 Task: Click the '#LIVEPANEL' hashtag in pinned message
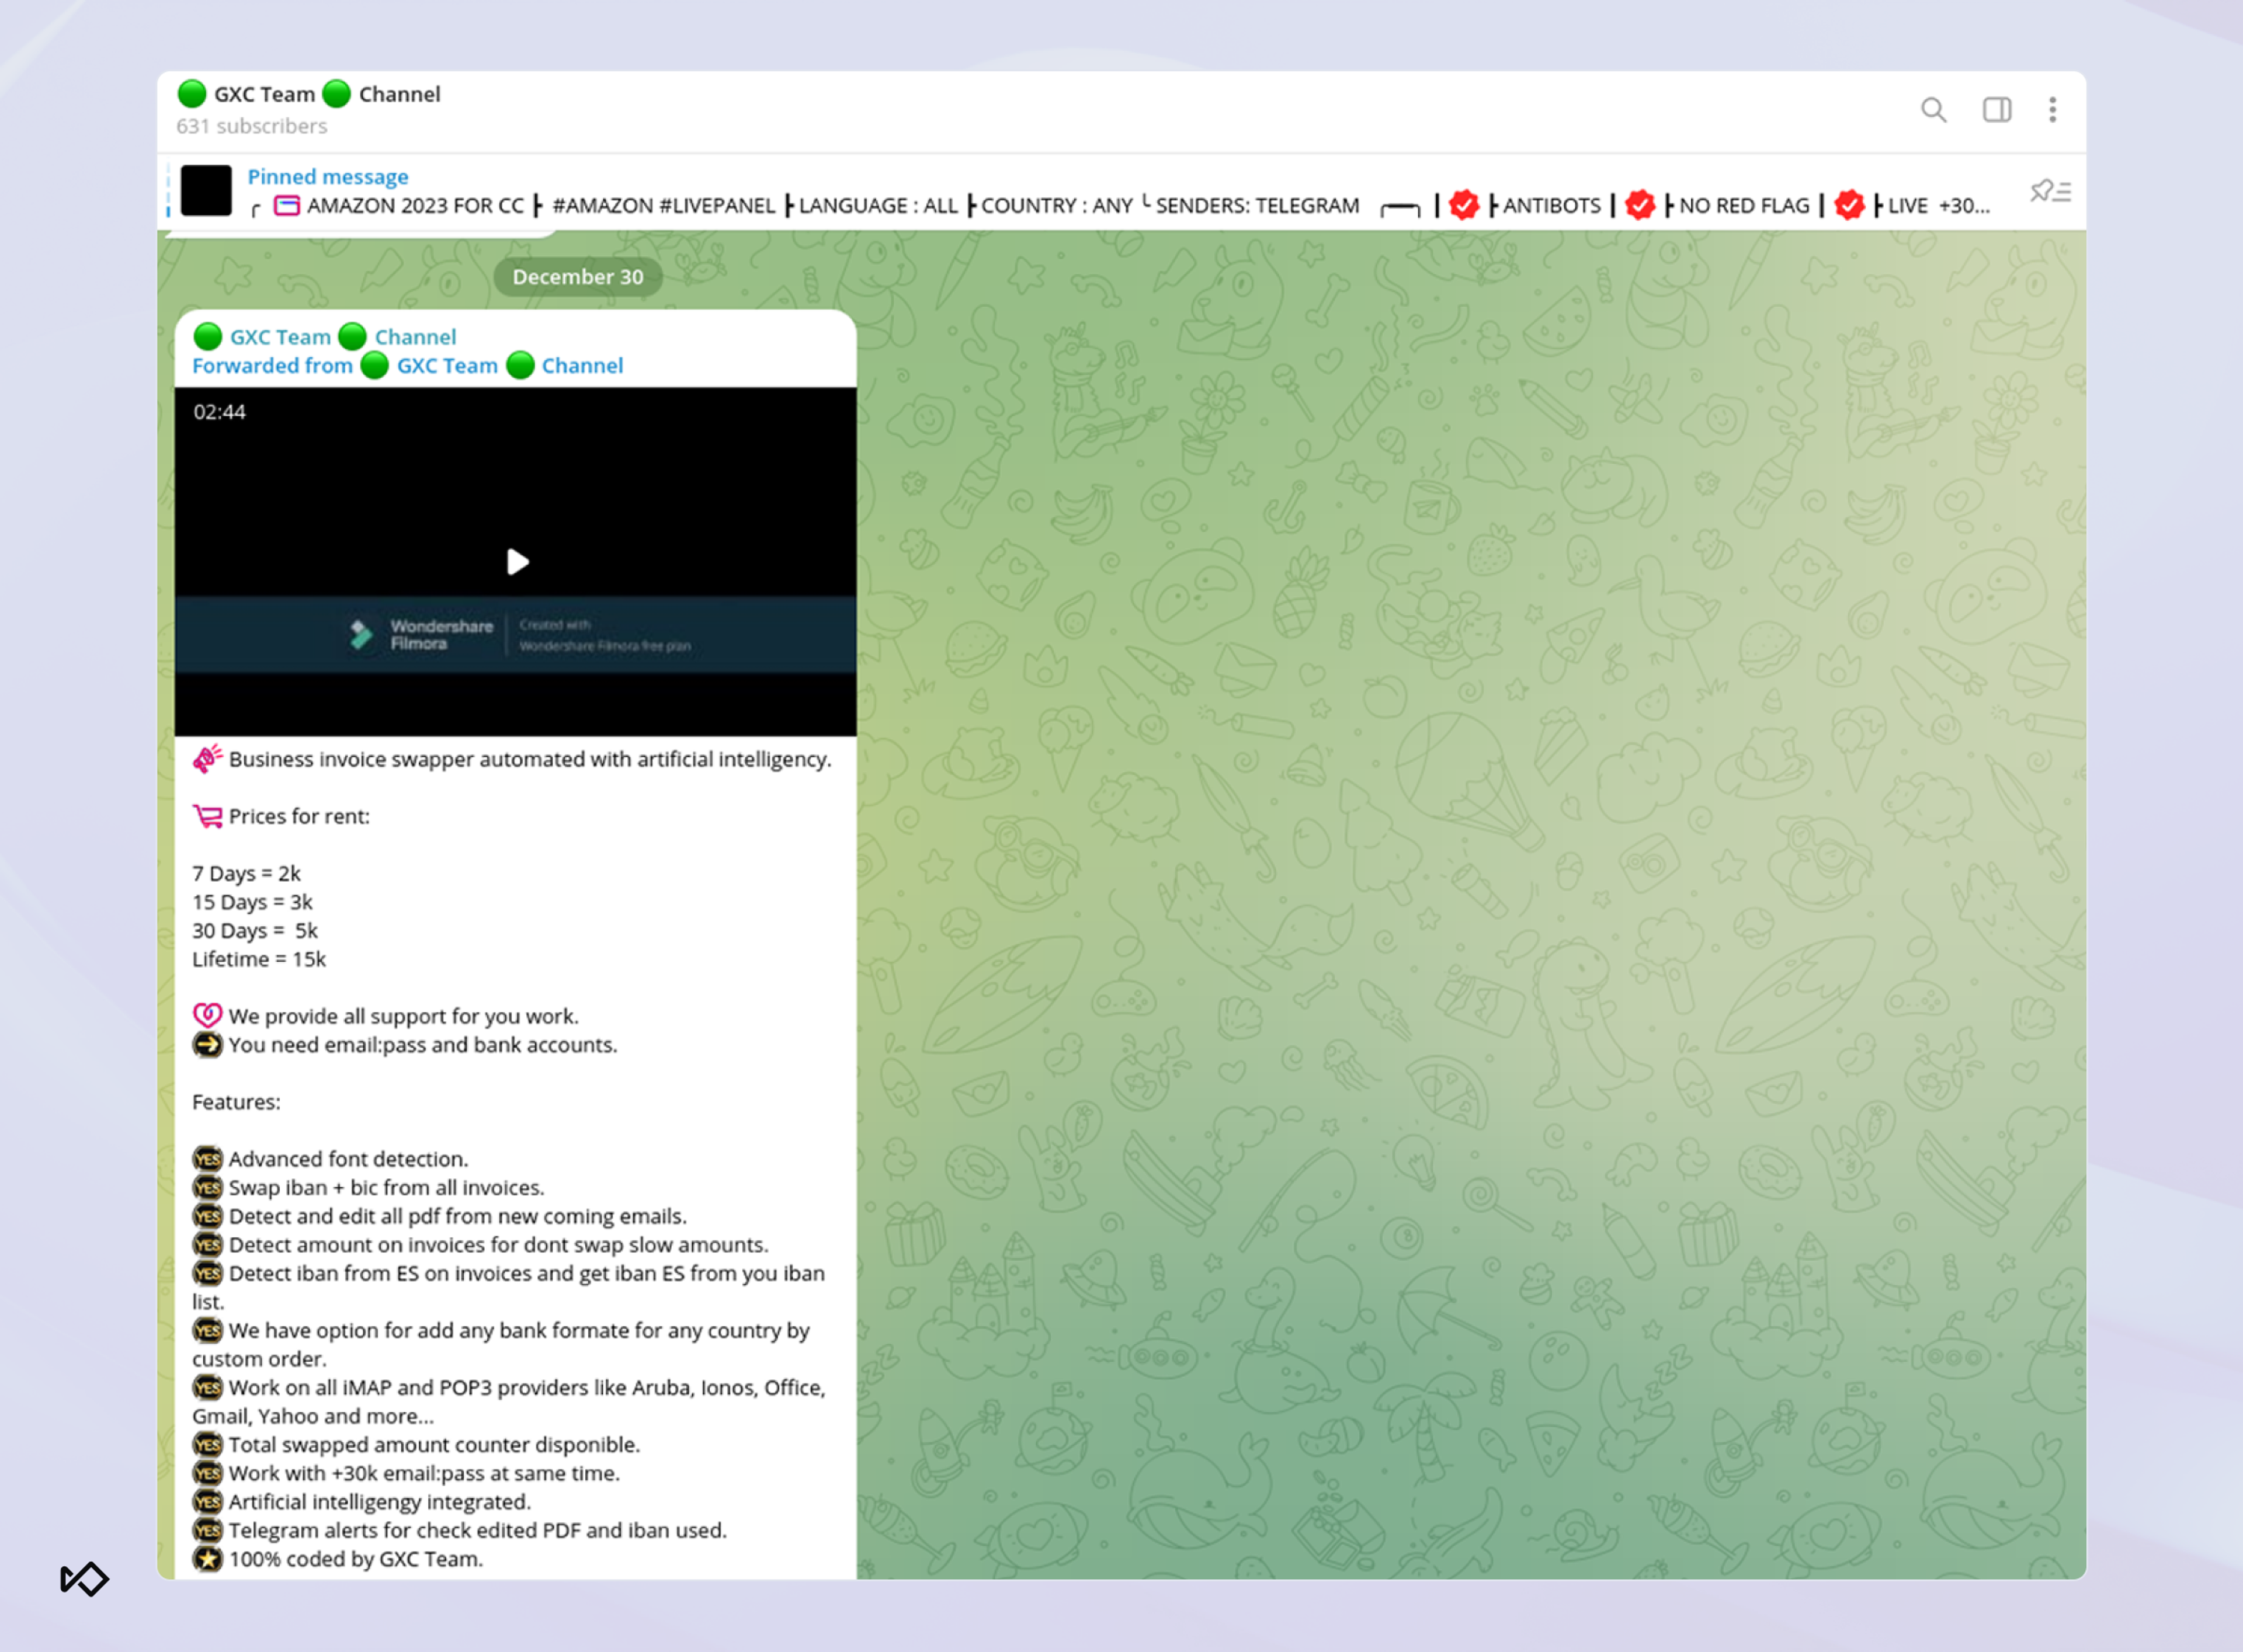[x=717, y=206]
